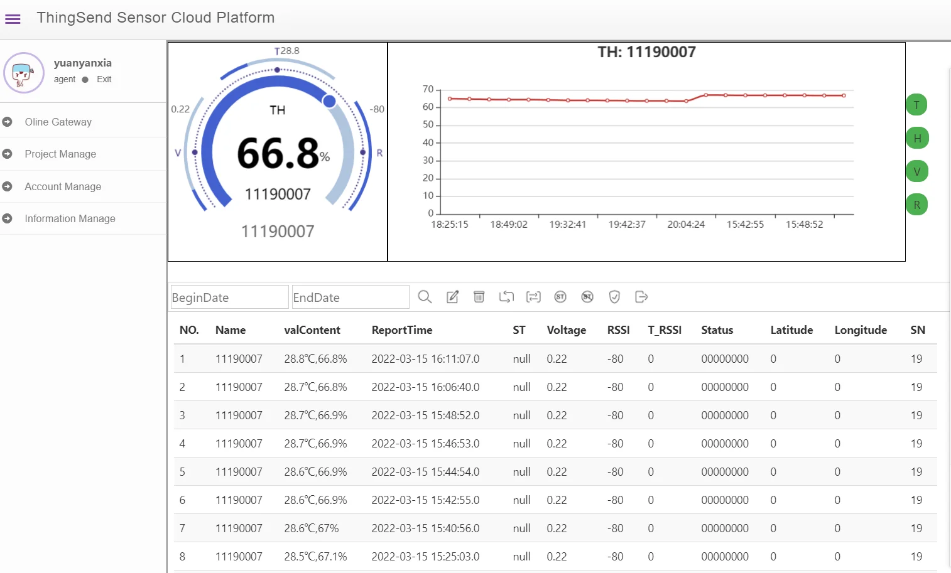The height and width of the screenshot is (573, 951).
Task: Open Information Manage in sidebar
Action: 70,218
